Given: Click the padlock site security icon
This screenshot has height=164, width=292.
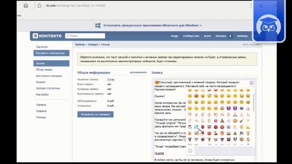Looking at the screenshot, I should tap(39, 5).
